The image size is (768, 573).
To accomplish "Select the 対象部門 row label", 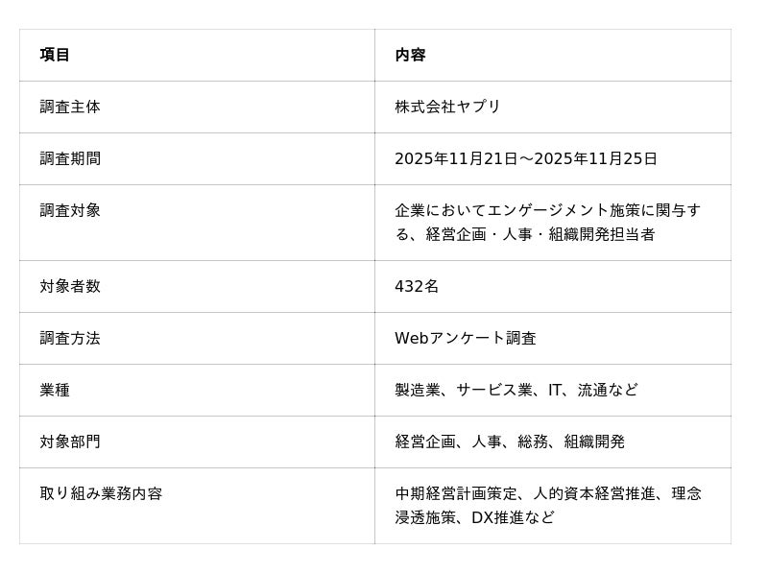I will (70, 442).
